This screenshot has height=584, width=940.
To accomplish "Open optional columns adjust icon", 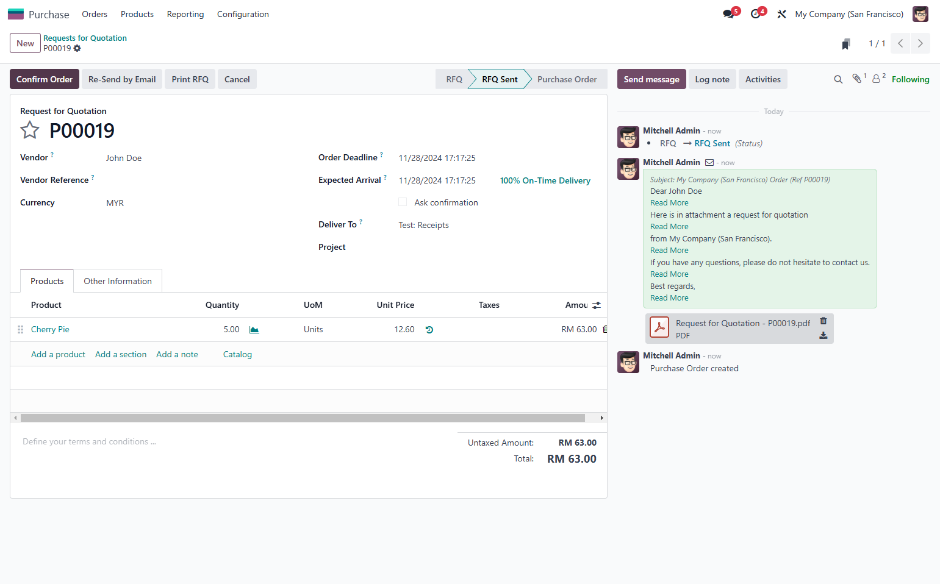I will [597, 305].
